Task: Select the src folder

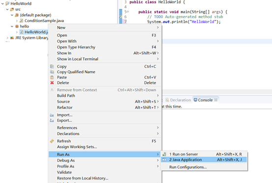Action: [x=18, y=9]
